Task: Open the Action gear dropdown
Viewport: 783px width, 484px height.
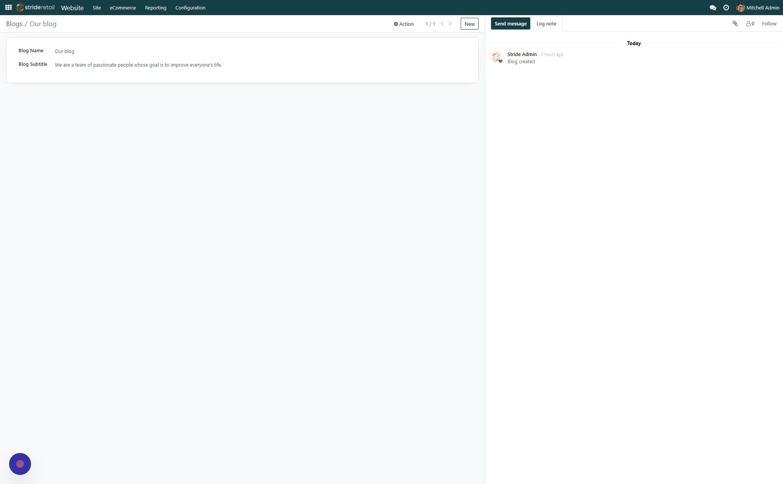Action: tap(404, 24)
